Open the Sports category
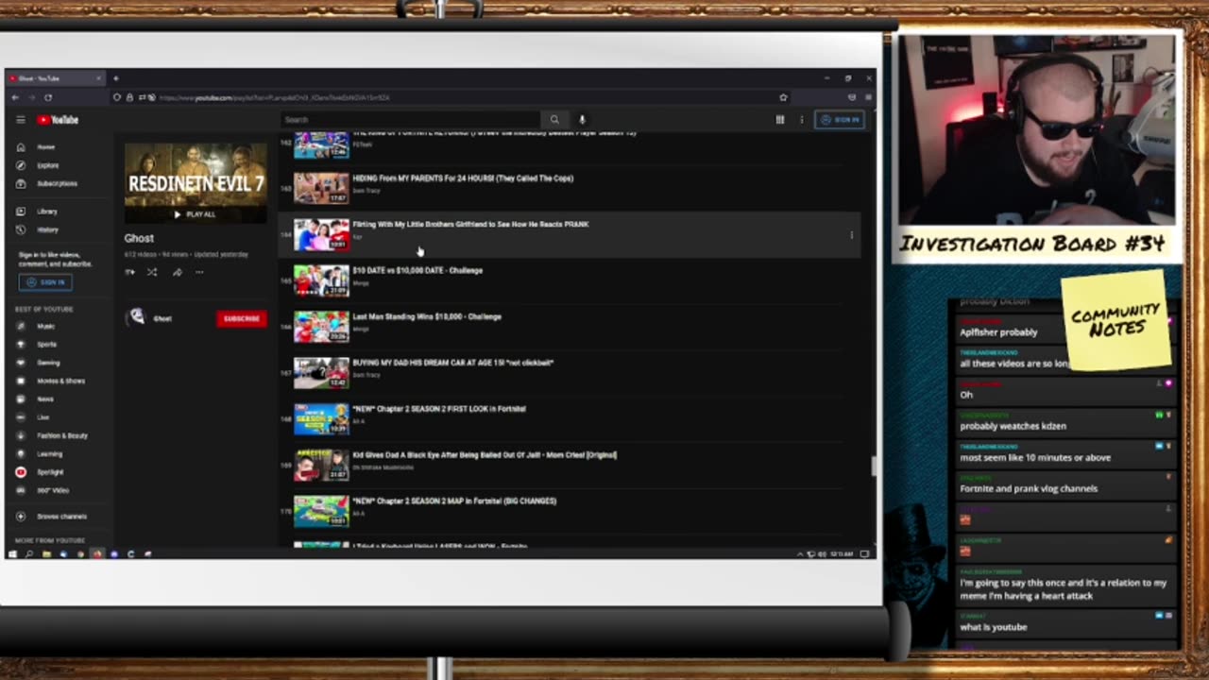Viewport: 1209px width, 680px height. 46,345
